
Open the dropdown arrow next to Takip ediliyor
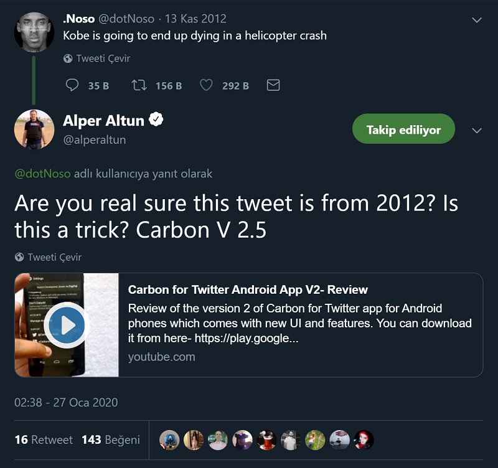477,130
